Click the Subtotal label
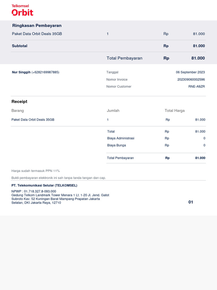 click(19, 46)
